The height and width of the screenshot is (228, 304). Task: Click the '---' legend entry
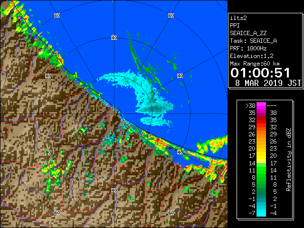point(272,106)
